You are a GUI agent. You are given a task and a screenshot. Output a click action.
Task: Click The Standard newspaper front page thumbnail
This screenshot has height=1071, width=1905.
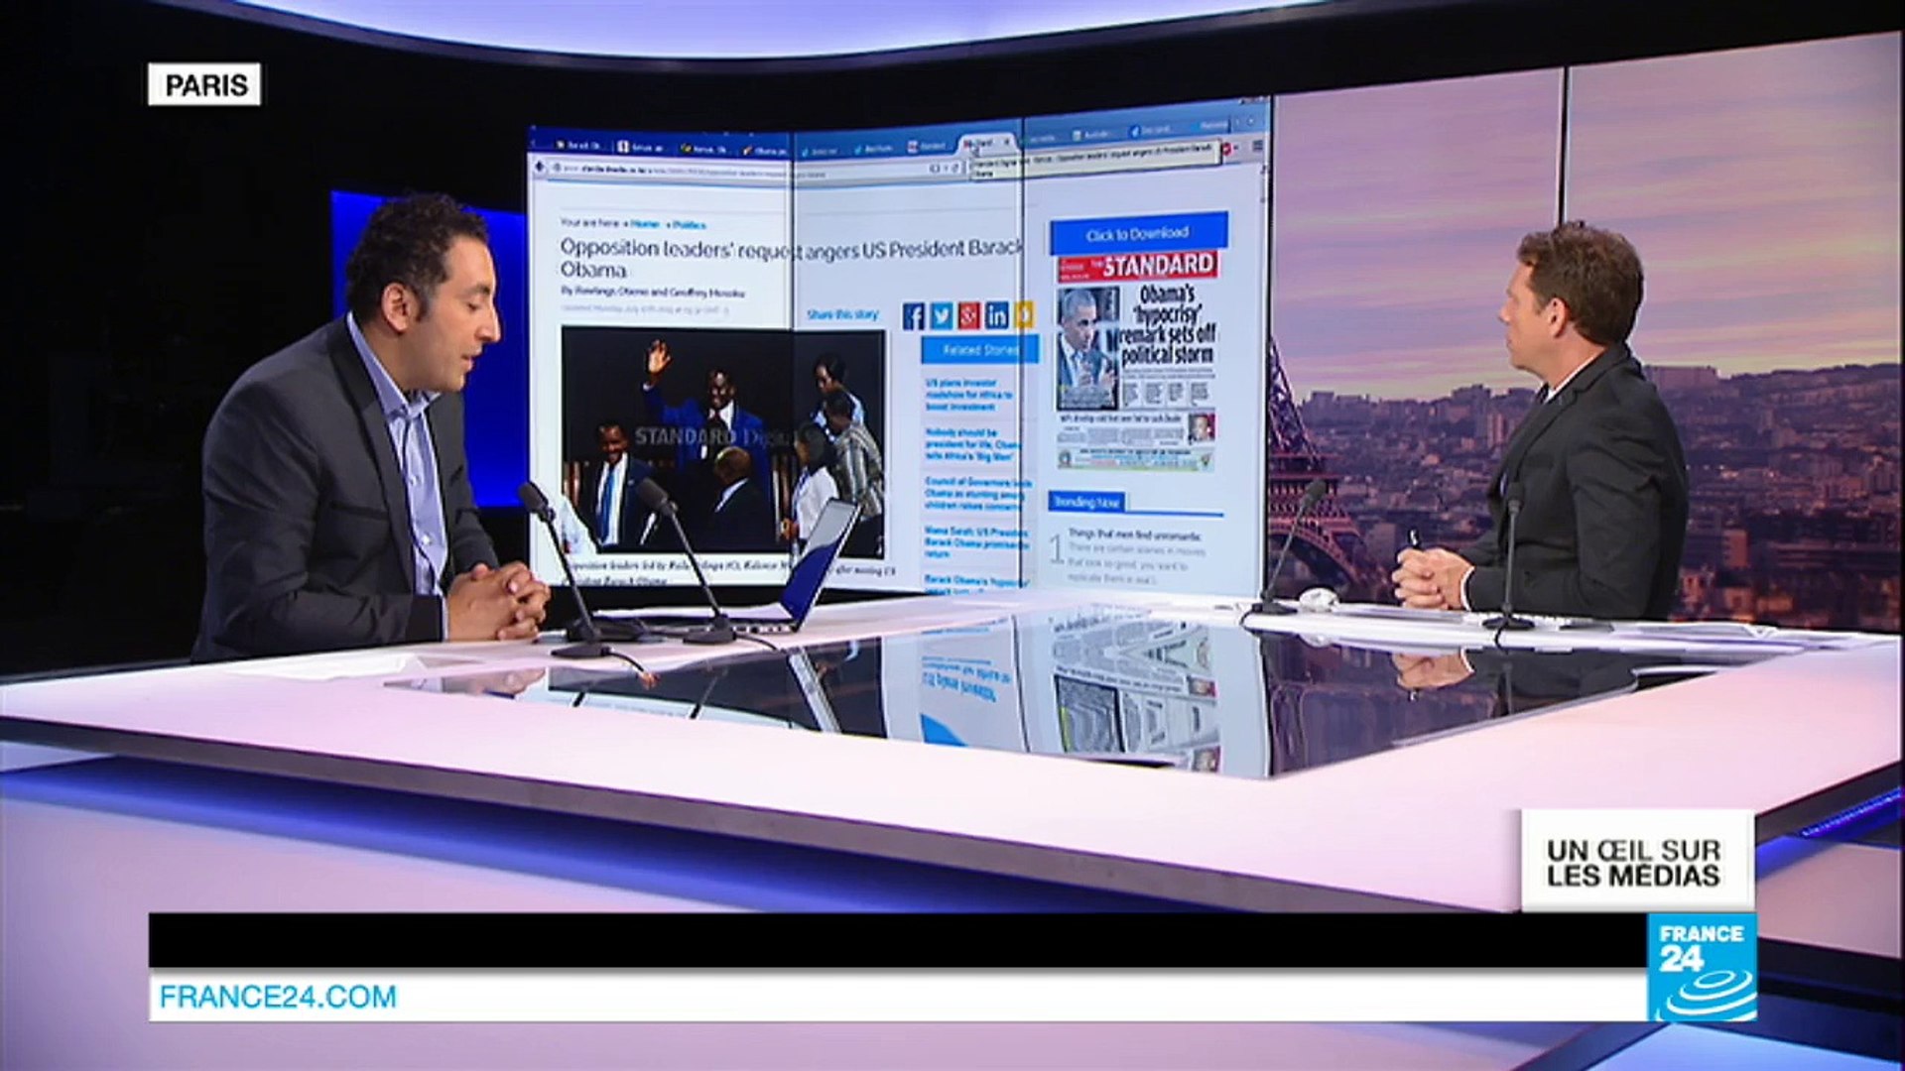point(1137,361)
